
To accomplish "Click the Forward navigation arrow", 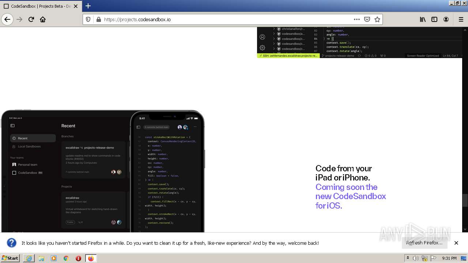I will [19, 19].
